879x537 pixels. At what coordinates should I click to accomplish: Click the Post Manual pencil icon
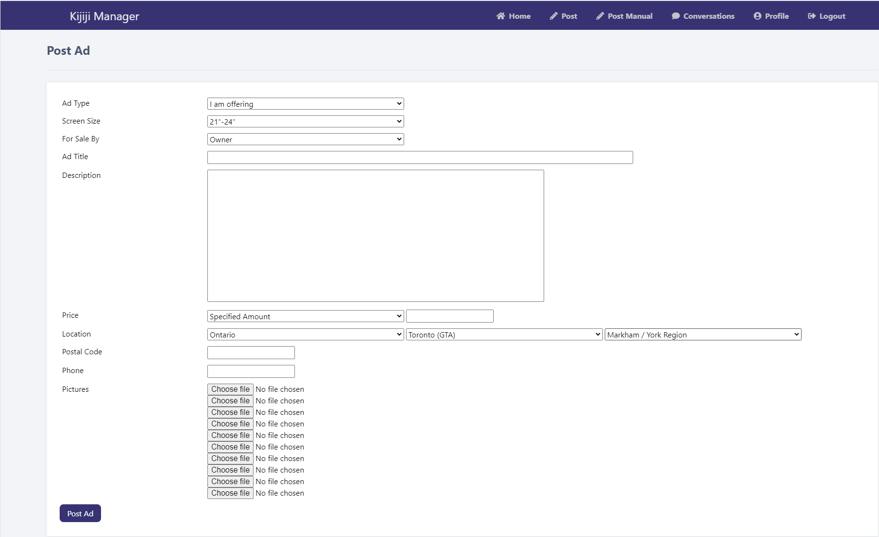600,16
